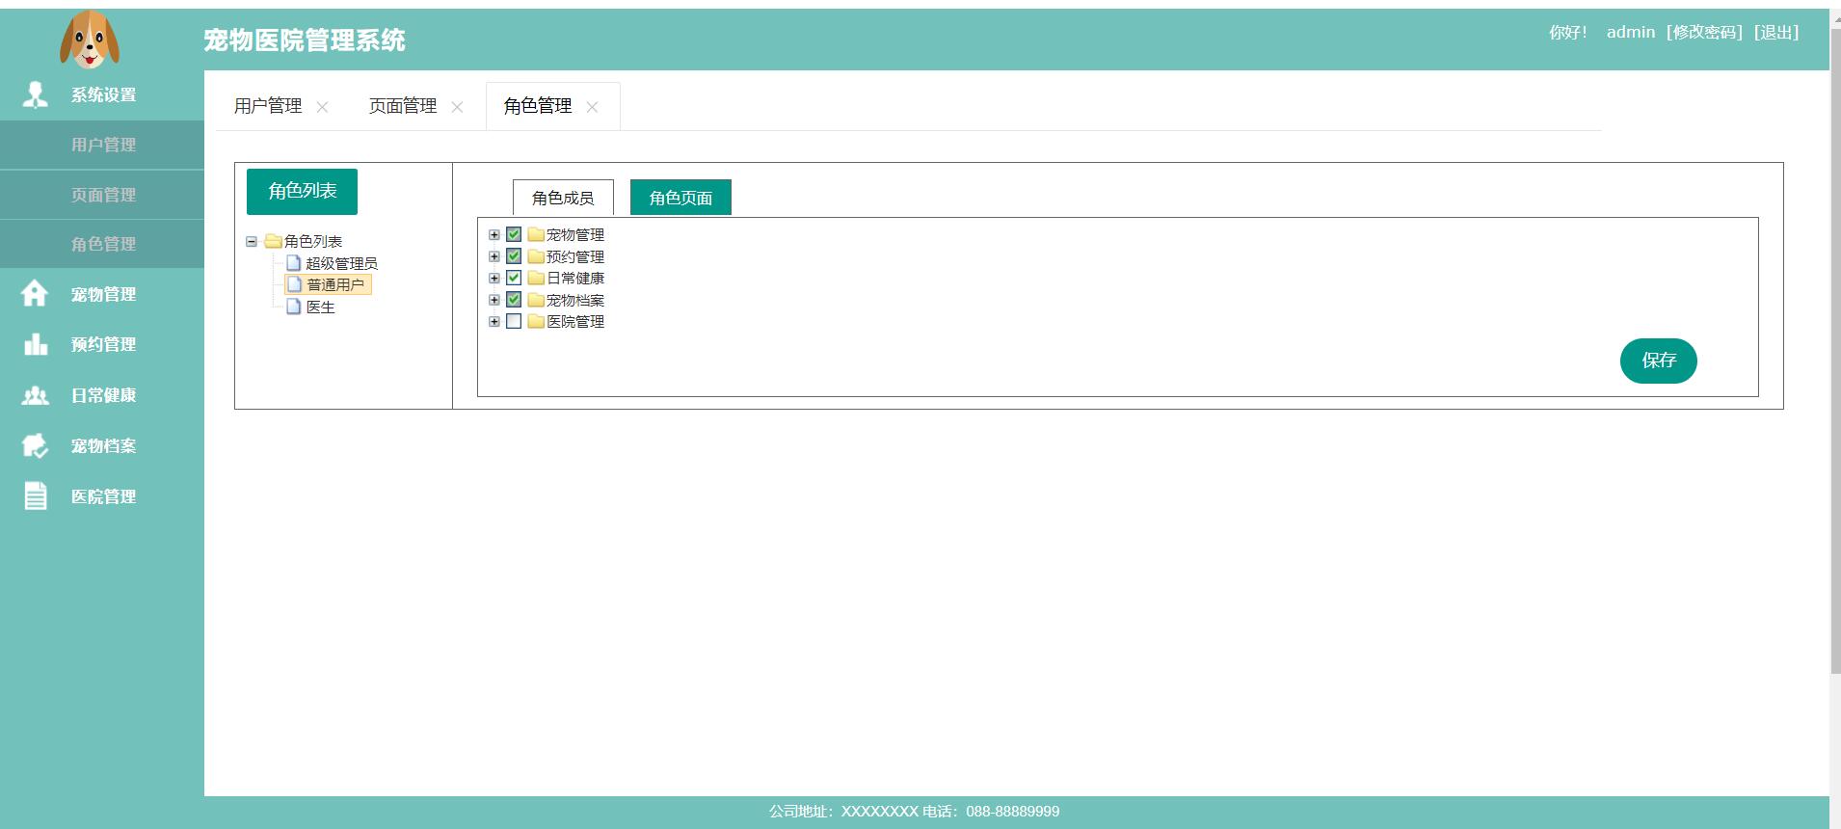Open 用户管理 in the sidebar
The height and width of the screenshot is (829, 1841).
pyautogui.click(x=102, y=145)
